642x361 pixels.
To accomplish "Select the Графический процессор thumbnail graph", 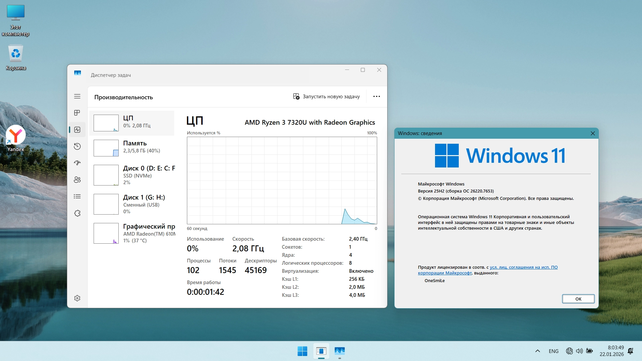I will (106, 233).
